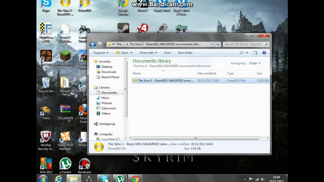Screen dimensions: 324x182
Task: Open The Sims 3 Razor1911 desktop icon
Action: point(65,8)
